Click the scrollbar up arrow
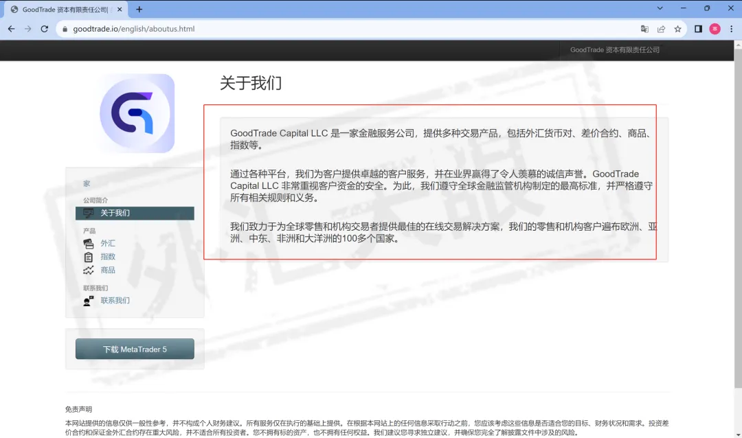The image size is (742, 438). click(738, 44)
